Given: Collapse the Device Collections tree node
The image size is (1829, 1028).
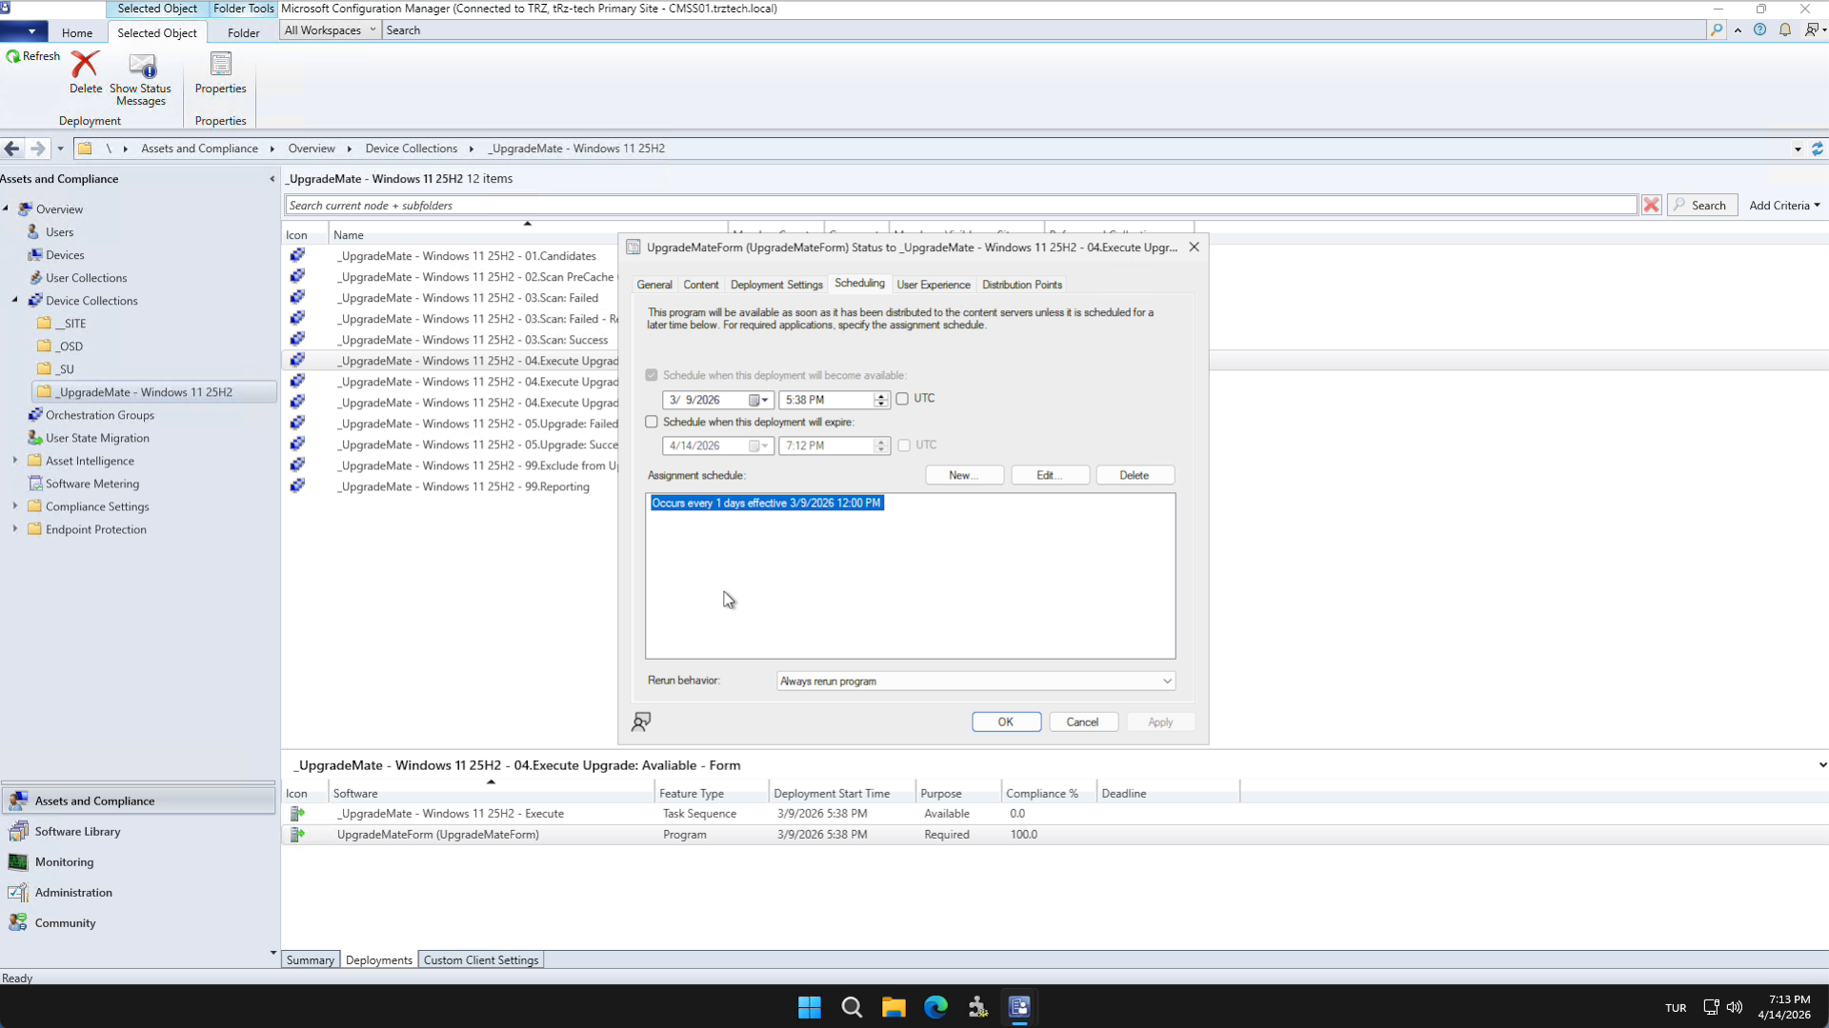Looking at the screenshot, I should pos(15,301).
